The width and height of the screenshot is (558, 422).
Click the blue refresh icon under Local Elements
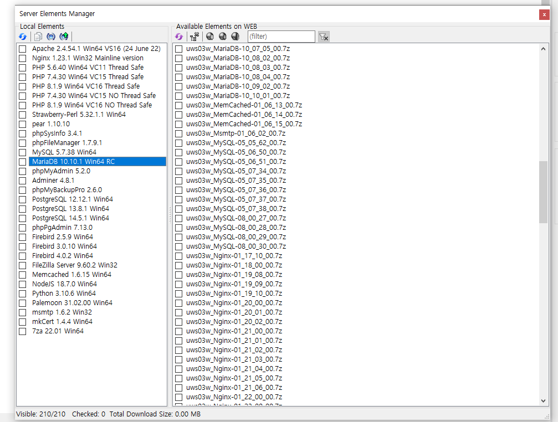(x=23, y=37)
